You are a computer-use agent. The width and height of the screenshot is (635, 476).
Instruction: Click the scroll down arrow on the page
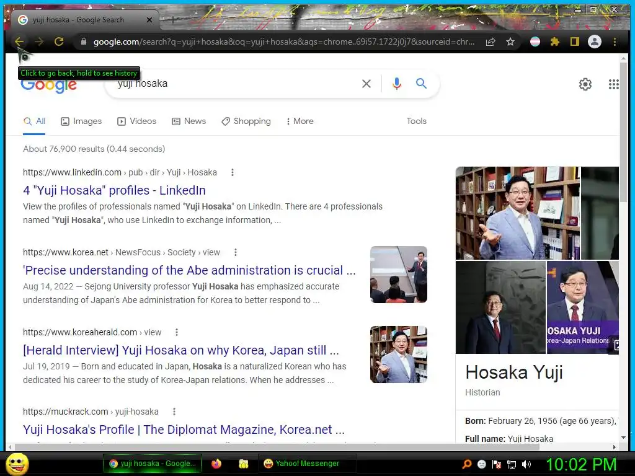tap(623, 438)
